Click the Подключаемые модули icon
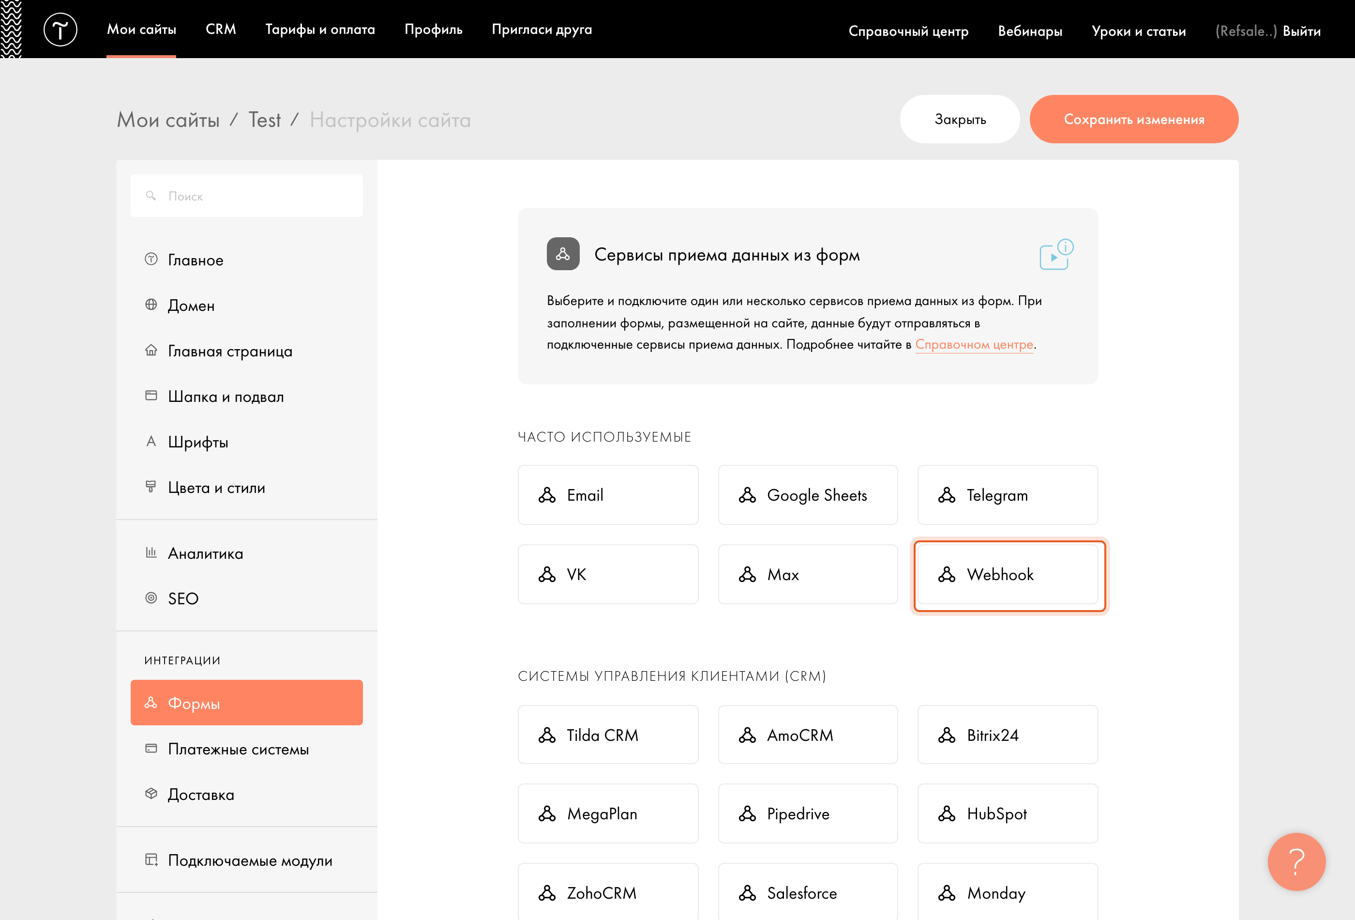Viewport: 1355px width, 920px height. (x=151, y=859)
